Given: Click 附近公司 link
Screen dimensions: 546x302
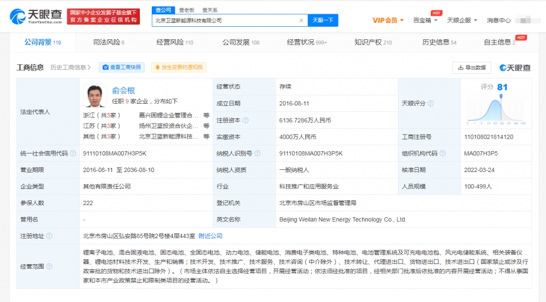Looking at the screenshot, I should coord(210,236).
